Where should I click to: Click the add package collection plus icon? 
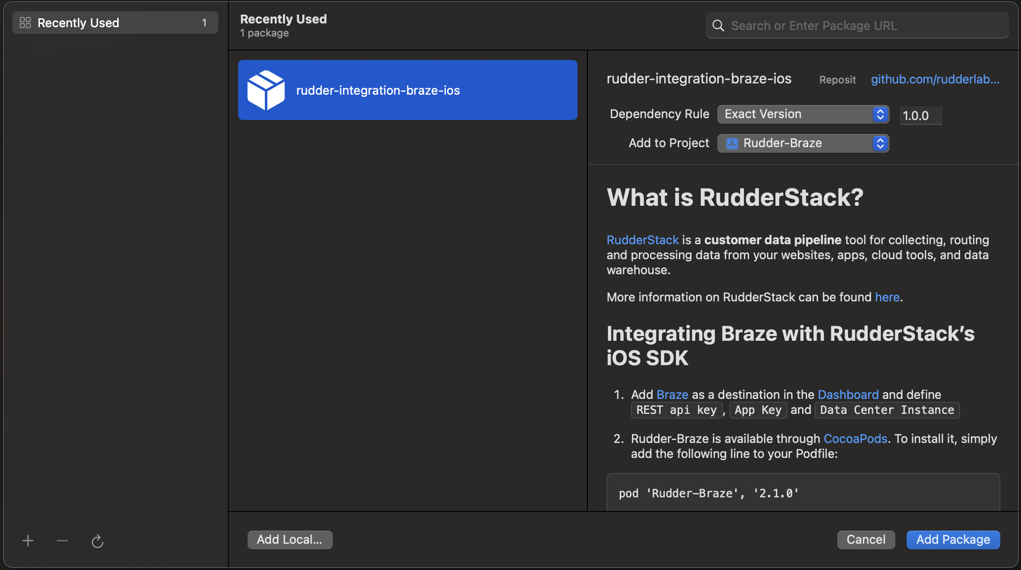(x=28, y=541)
